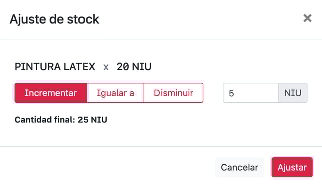Place cursor in the amount input box
322x185 pixels.
[x=251, y=93]
